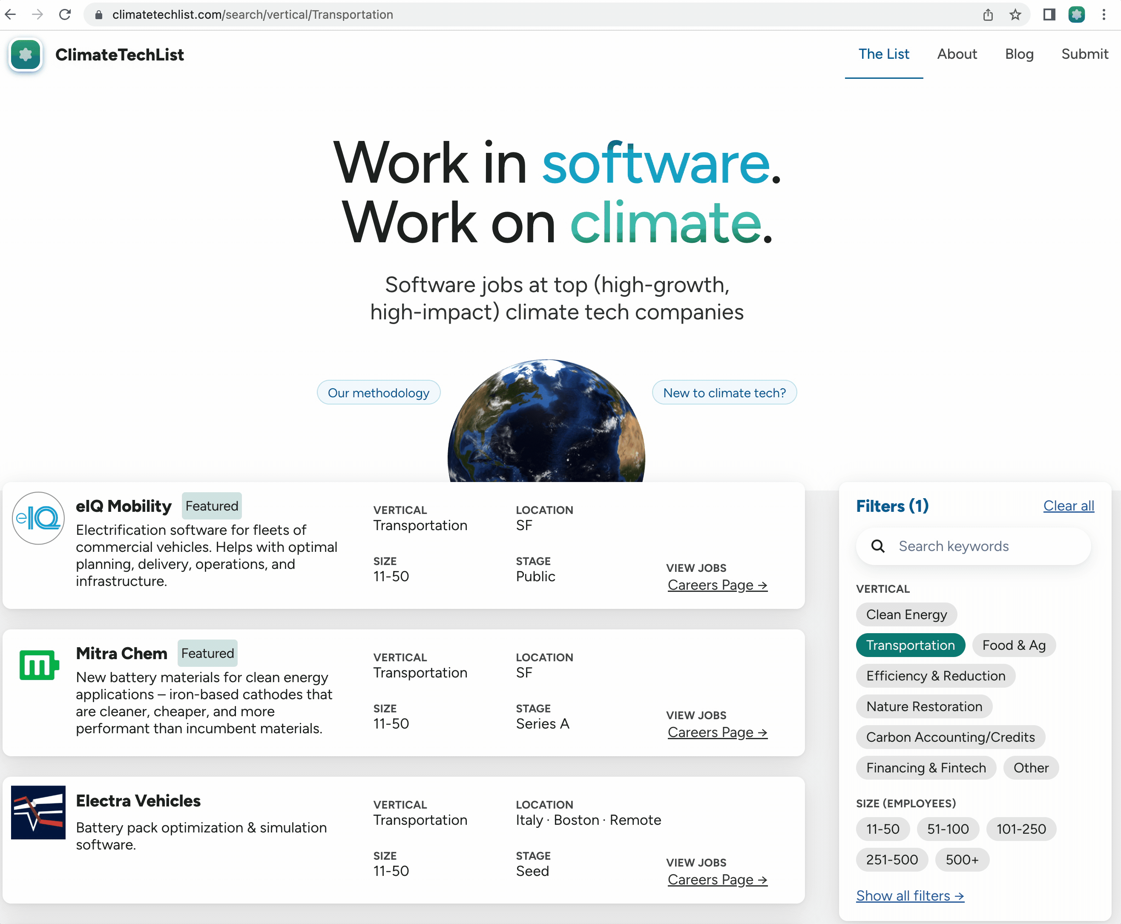The width and height of the screenshot is (1121, 924).
Task: Click the share icon in address bar
Action: click(x=988, y=14)
